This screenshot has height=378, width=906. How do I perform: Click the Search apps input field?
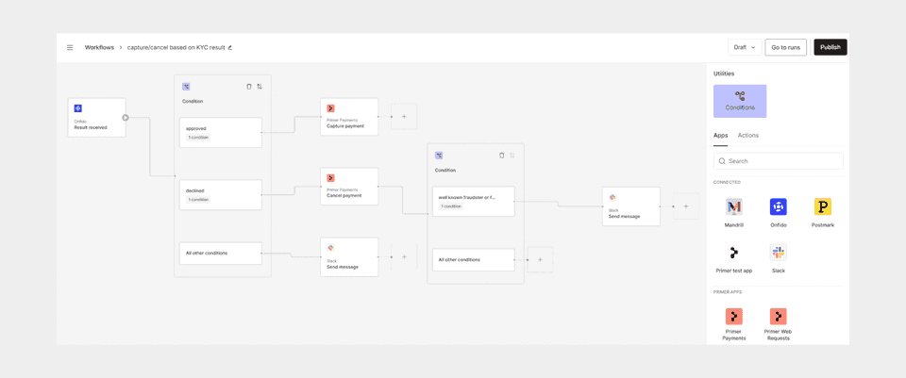tap(779, 161)
